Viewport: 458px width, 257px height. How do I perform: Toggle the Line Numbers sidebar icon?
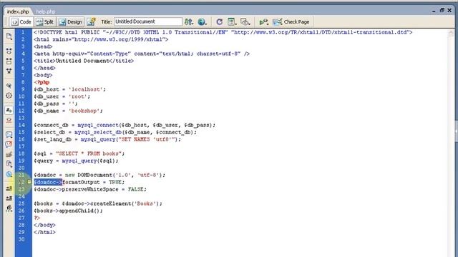[x=9, y=110]
